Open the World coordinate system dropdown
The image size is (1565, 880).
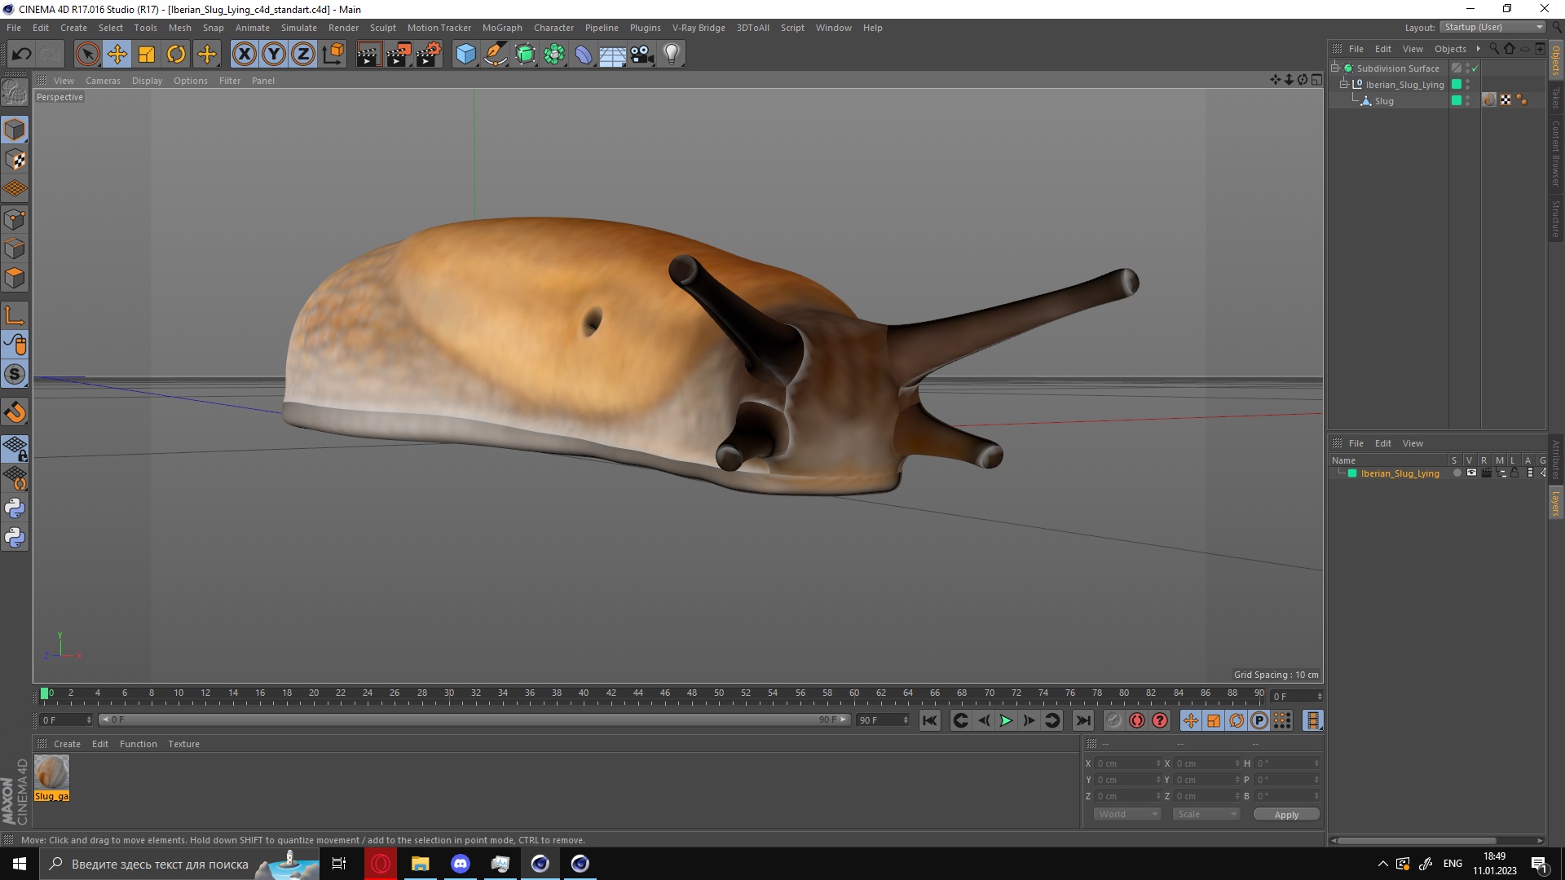coord(1126,814)
